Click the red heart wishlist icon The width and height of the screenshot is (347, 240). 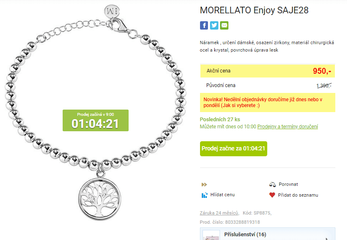pos(272,195)
